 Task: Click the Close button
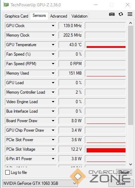(121, 183)
